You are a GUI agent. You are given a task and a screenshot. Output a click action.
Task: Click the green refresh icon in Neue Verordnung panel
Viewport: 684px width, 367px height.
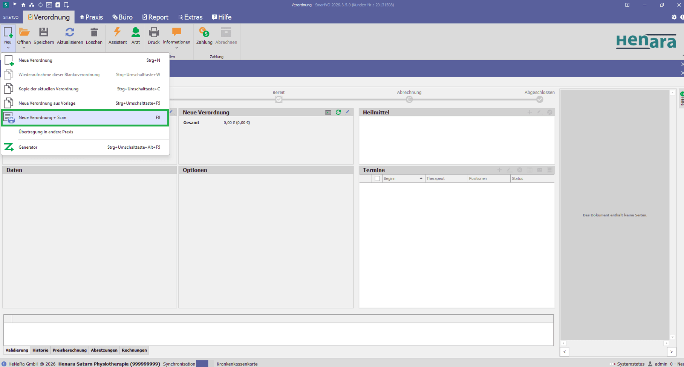click(x=338, y=113)
